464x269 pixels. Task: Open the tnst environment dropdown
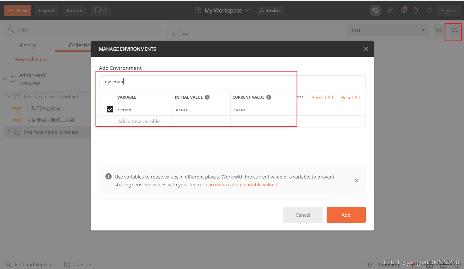[388, 30]
